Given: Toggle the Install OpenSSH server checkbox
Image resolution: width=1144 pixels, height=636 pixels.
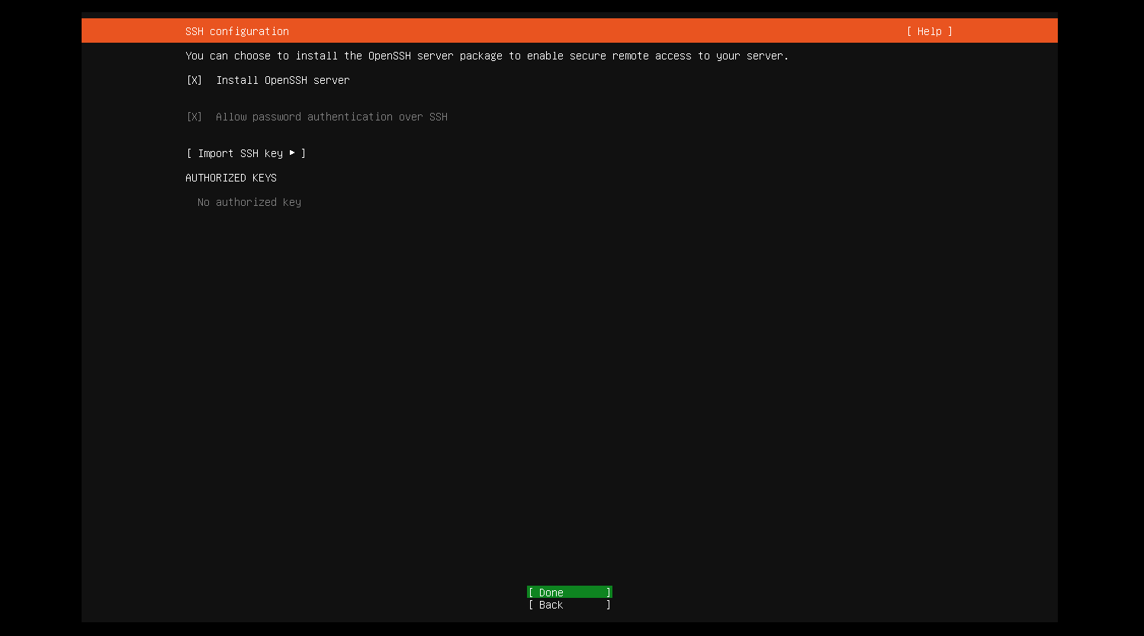Looking at the screenshot, I should point(194,80).
